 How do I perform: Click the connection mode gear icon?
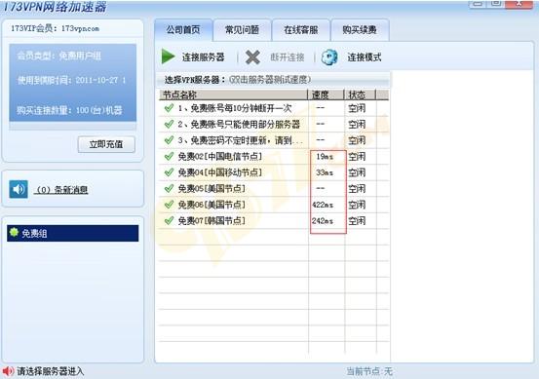[329, 57]
